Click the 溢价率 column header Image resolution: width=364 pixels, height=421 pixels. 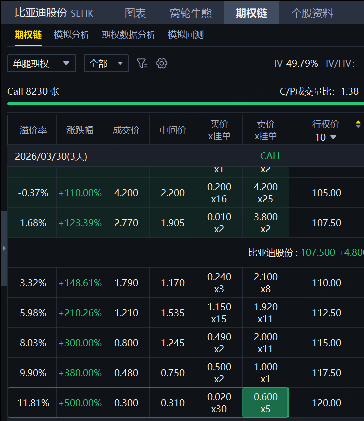pos(33,130)
